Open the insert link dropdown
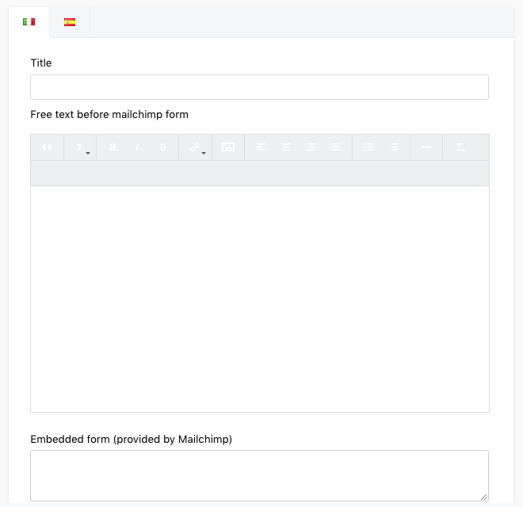523x507 pixels. (x=196, y=147)
